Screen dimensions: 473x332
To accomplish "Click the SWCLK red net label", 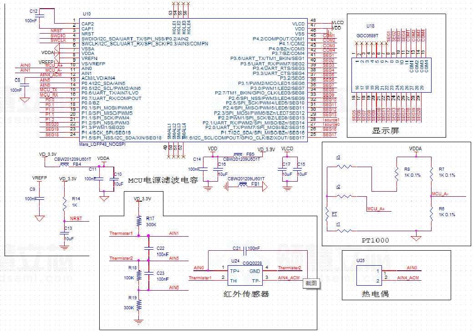I will pyautogui.click(x=58, y=40).
